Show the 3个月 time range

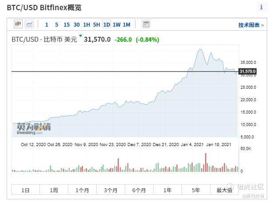(111, 190)
